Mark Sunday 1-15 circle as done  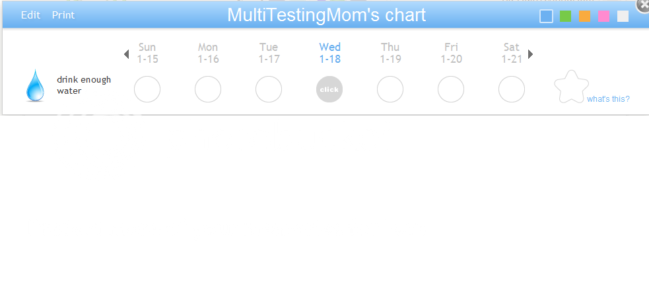point(147,89)
